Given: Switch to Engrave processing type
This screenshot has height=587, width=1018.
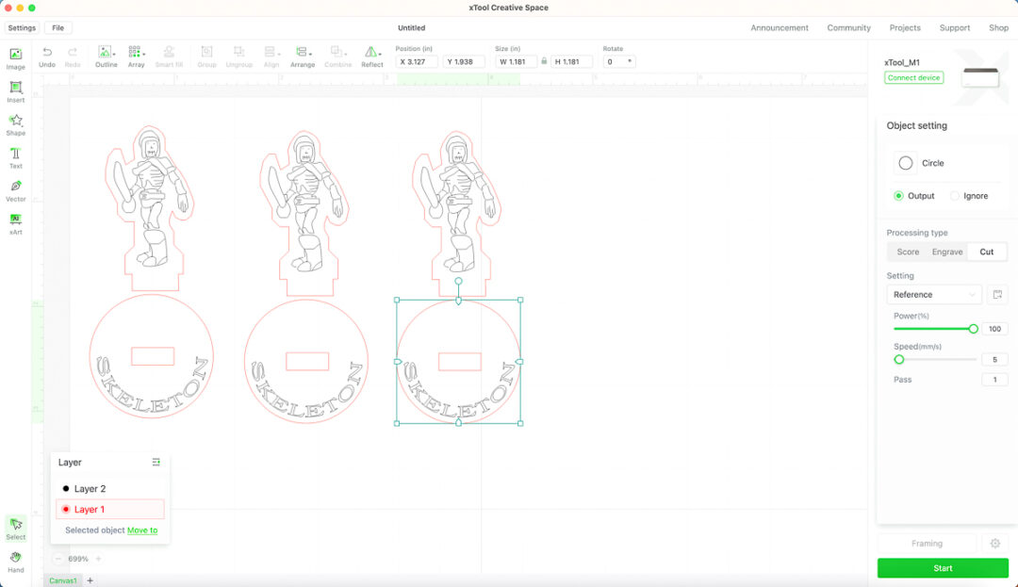Looking at the screenshot, I should 947,252.
